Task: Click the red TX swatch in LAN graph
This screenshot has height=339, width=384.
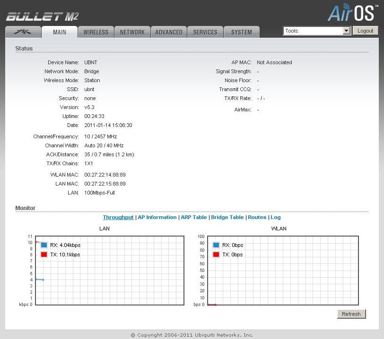Action: [x=44, y=254]
